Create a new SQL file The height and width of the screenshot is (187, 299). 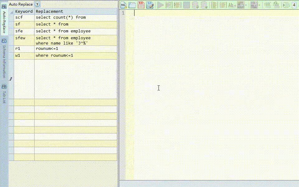[x=124, y=5]
